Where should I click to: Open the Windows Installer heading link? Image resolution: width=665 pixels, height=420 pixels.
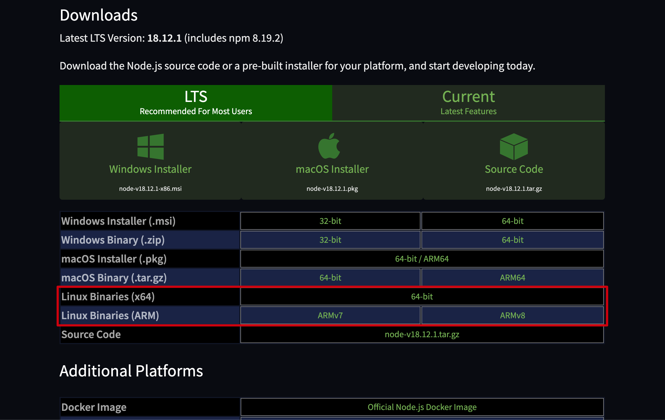150,169
